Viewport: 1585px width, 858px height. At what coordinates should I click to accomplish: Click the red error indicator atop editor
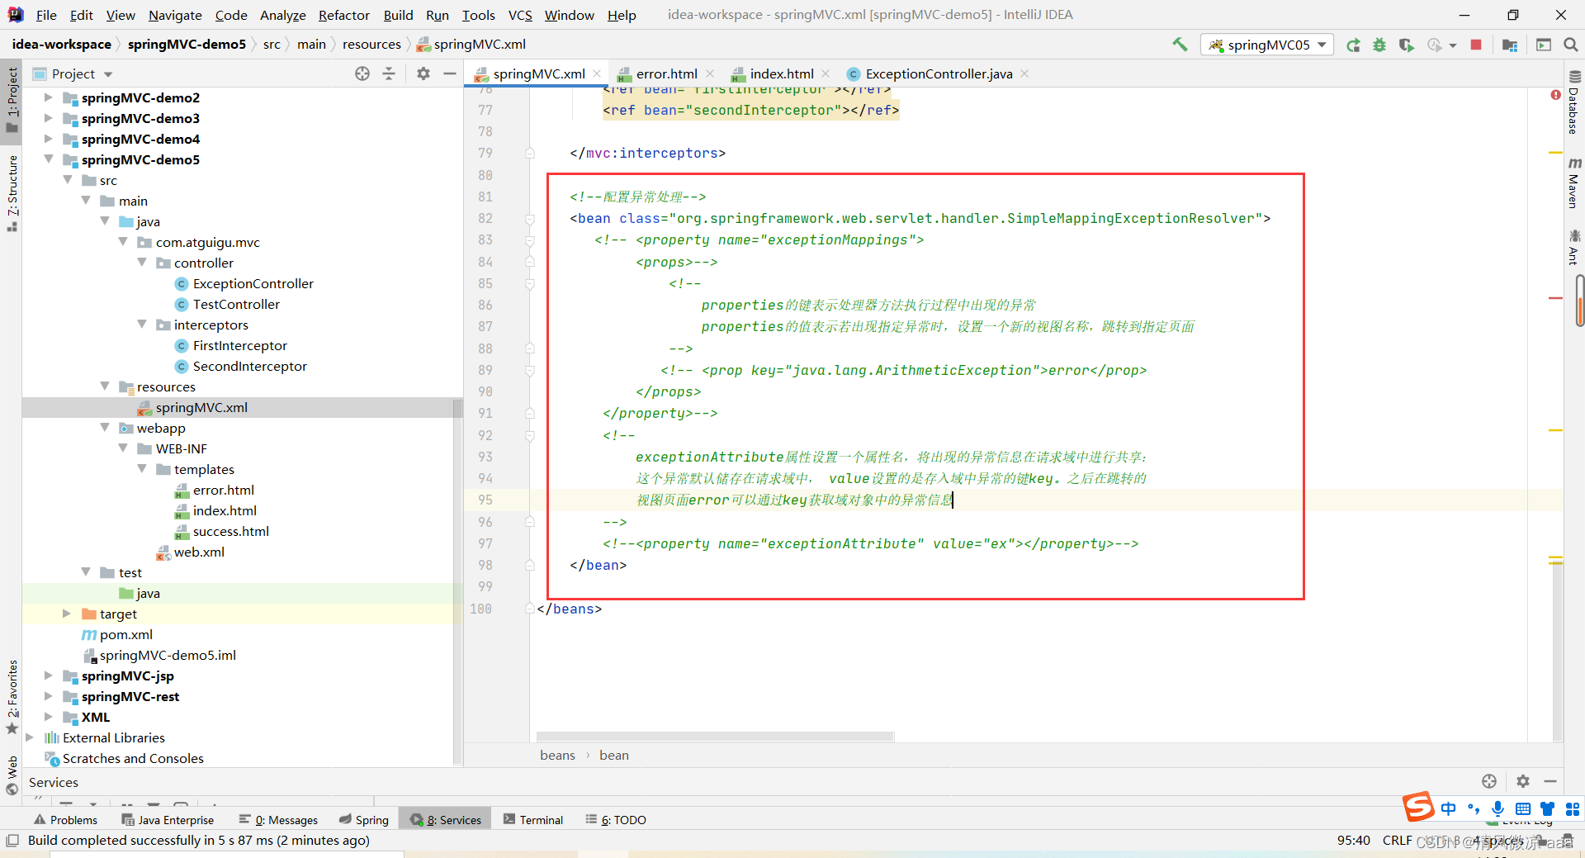point(1555,95)
